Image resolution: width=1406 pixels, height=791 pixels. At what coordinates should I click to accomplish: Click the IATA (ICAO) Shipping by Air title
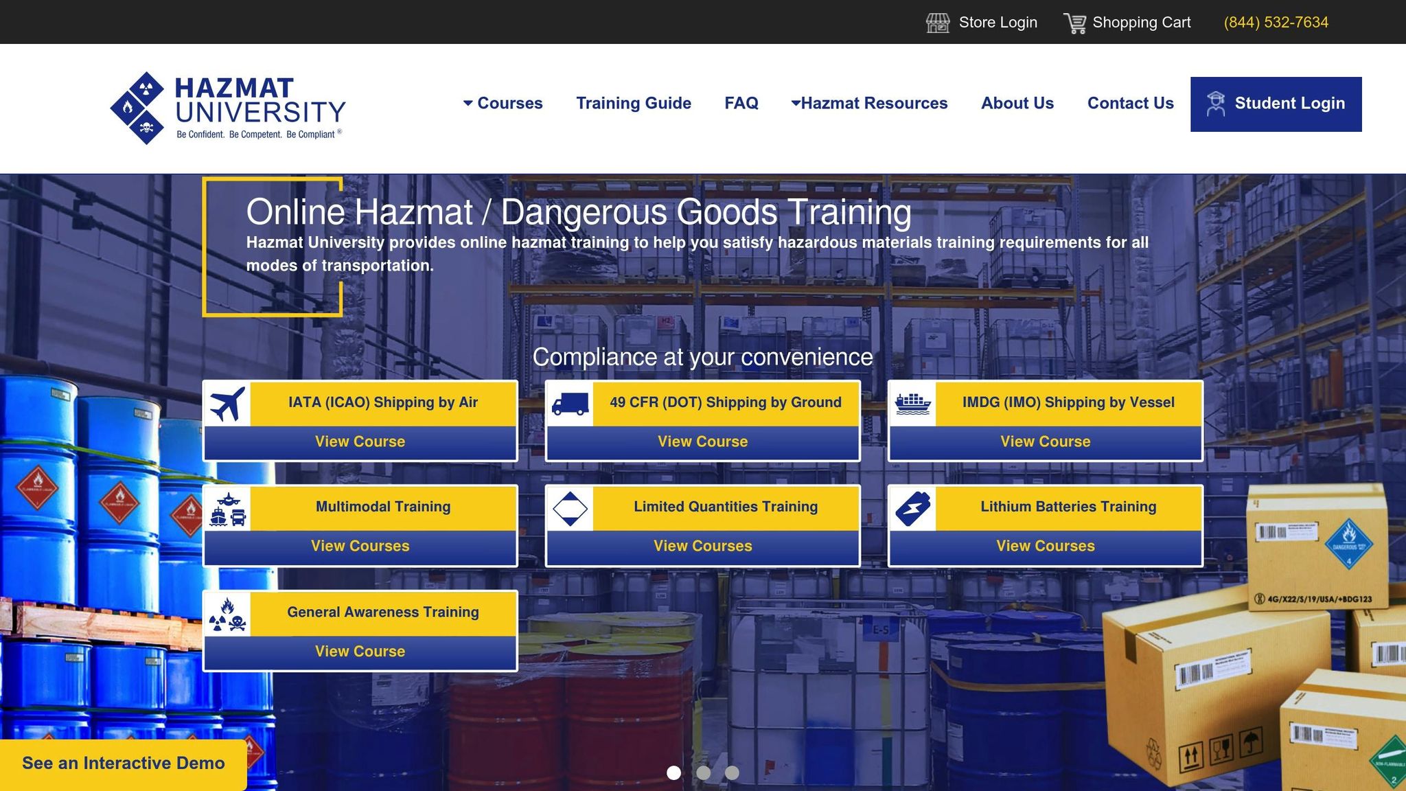[383, 403]
